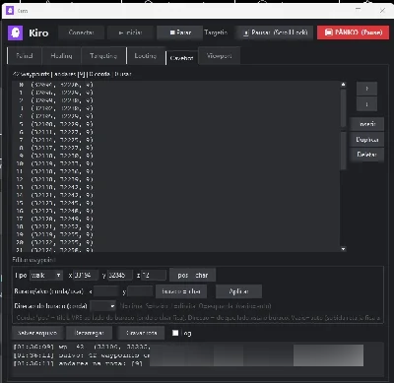Open the Tipo 'walk' dropdown
This screenshot has width=394, height=383.
pyautogui.click(x=46, y=275)
